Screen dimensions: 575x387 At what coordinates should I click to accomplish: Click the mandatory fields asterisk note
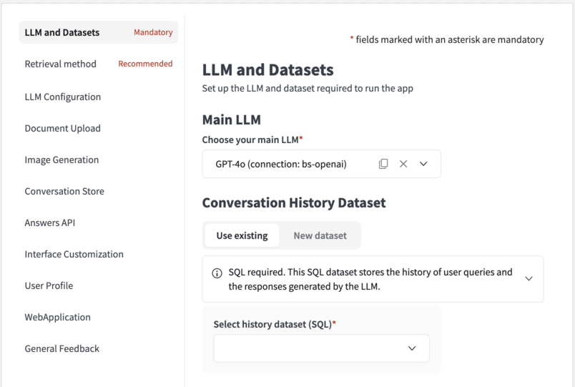(x=447, y=39)
